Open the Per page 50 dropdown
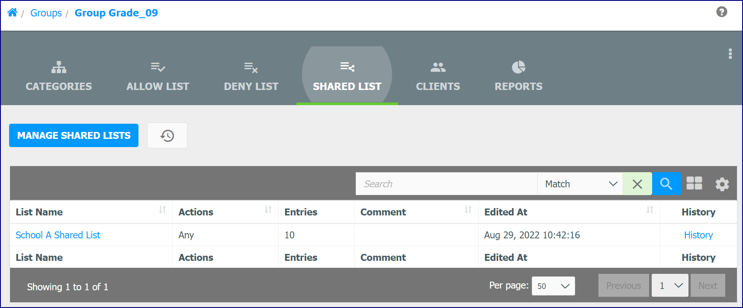 tap(553, 286)
